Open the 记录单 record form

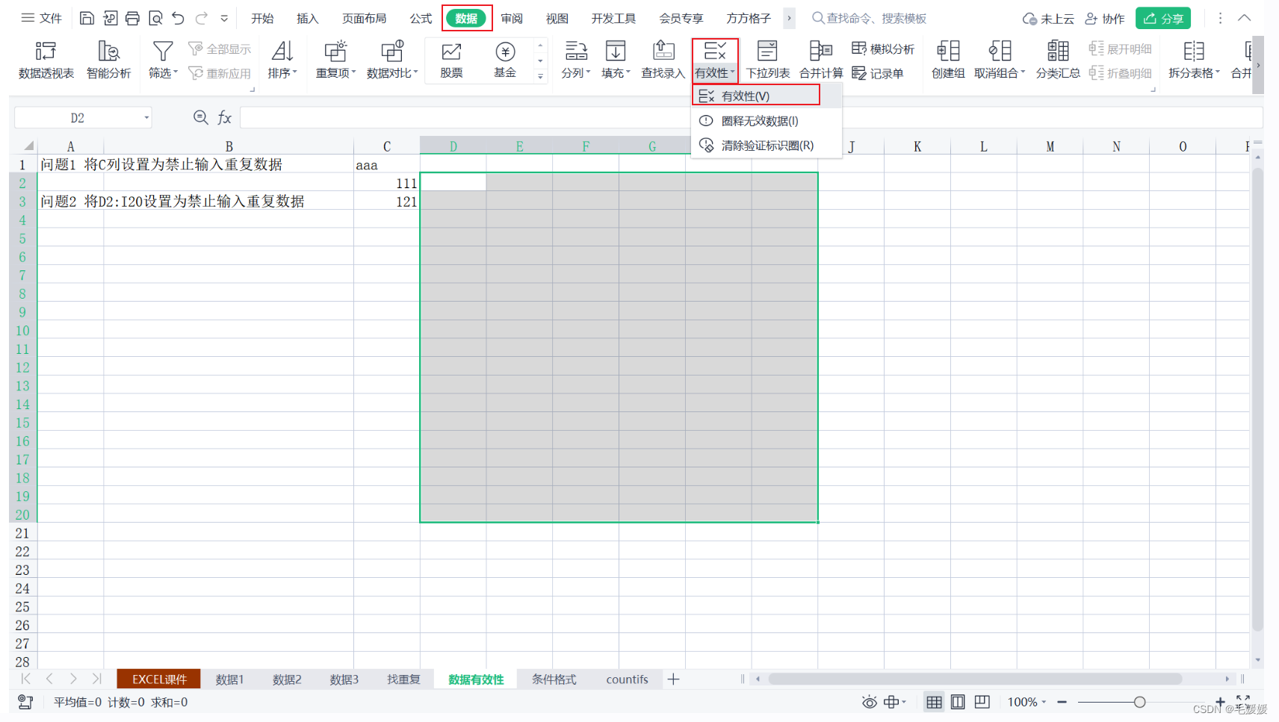878,73
